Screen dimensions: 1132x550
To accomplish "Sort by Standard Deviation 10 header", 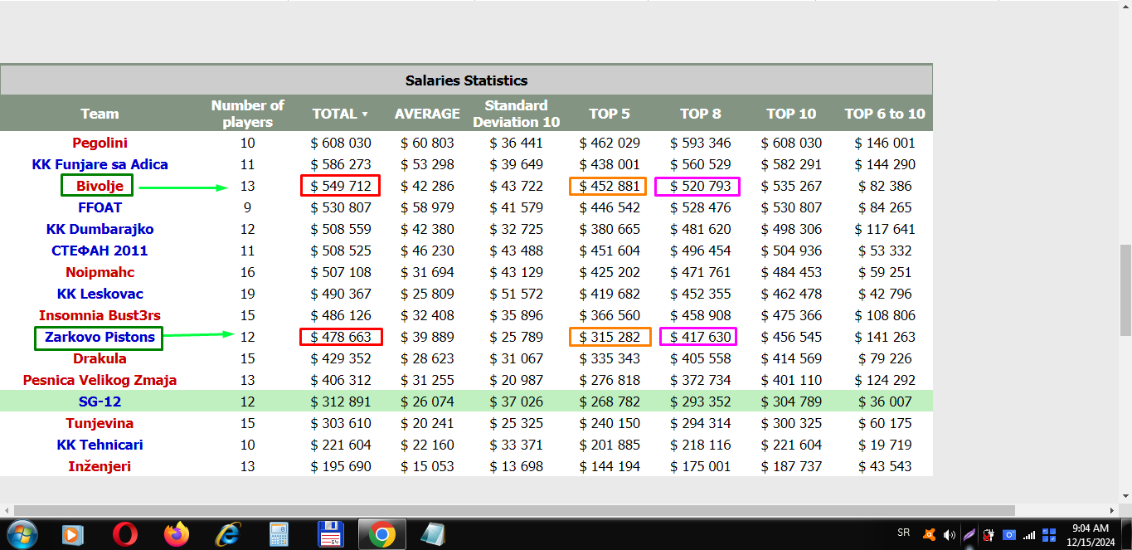I will pos(516,114).
